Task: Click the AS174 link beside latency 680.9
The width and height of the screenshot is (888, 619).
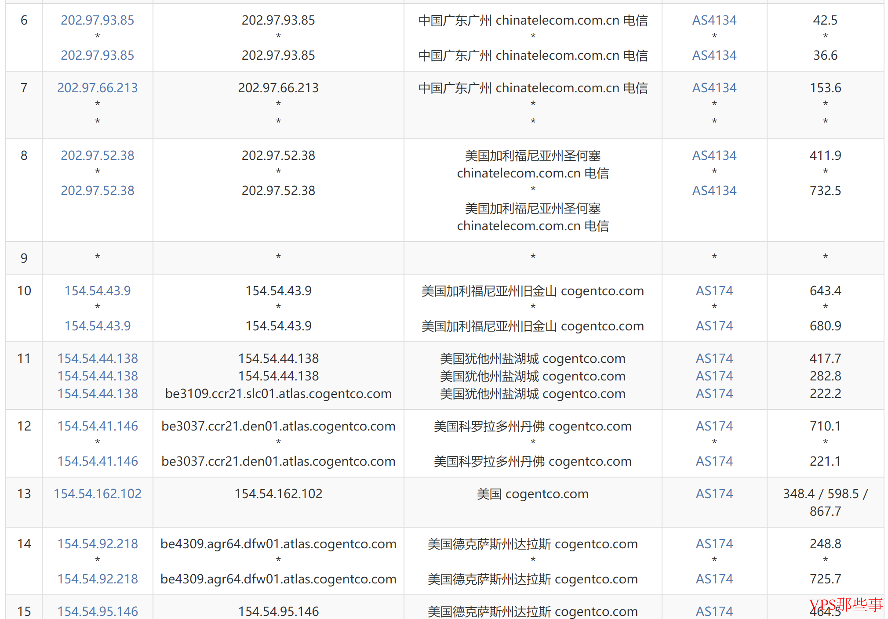Action: click(714, 326)
